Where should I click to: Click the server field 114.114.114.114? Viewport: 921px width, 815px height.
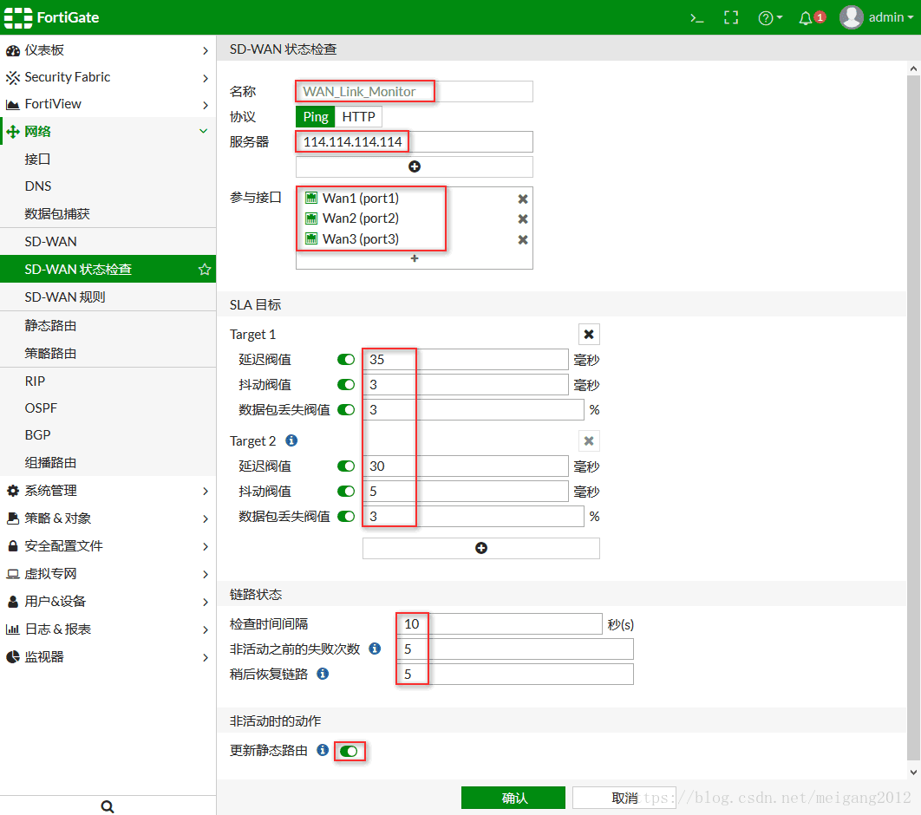[x=414, y=142]
